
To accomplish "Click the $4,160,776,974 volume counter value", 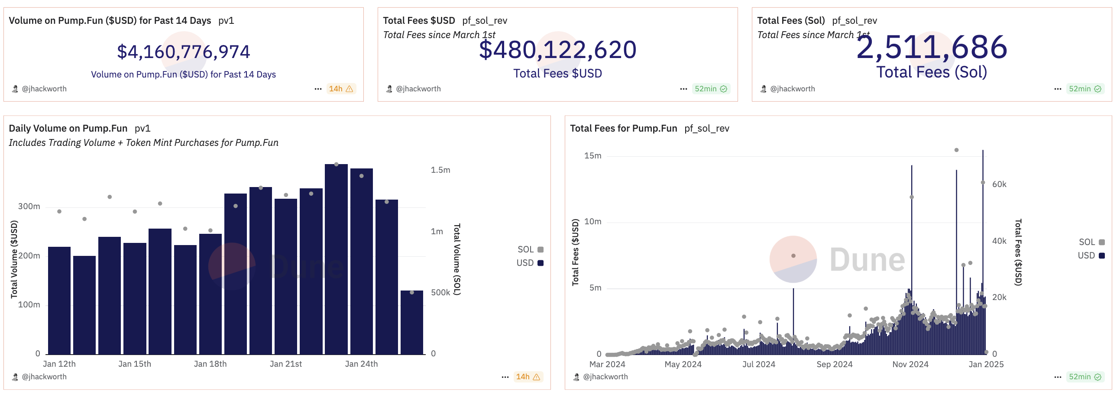I will tap(184, 52).
